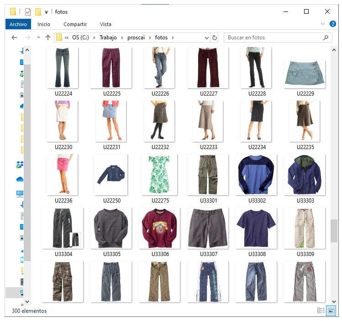Click the main pane vertical scrollbar thumb

(334, 230)
